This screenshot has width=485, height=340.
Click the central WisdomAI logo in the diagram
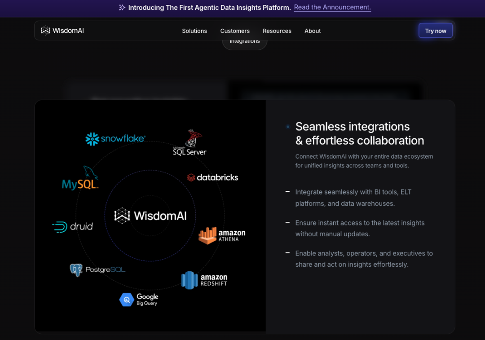pyautogui.click(x=150, y=216)
